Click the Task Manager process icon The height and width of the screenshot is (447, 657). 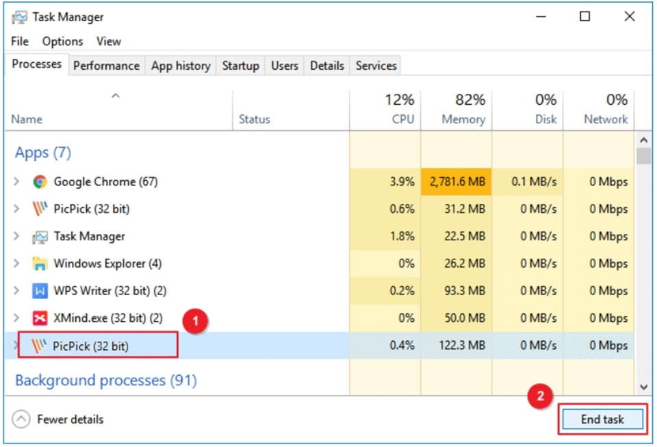(x=40, y=237)
